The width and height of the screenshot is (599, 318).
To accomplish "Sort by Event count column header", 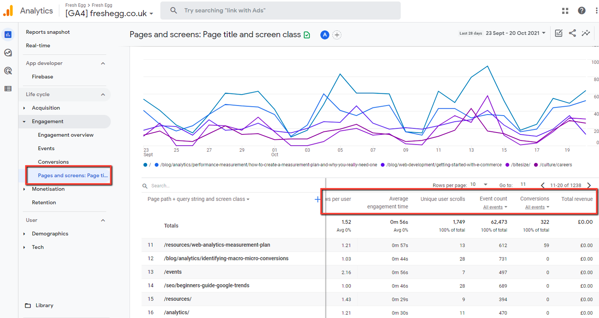I will pyautogui.click(x=493, y=199).
